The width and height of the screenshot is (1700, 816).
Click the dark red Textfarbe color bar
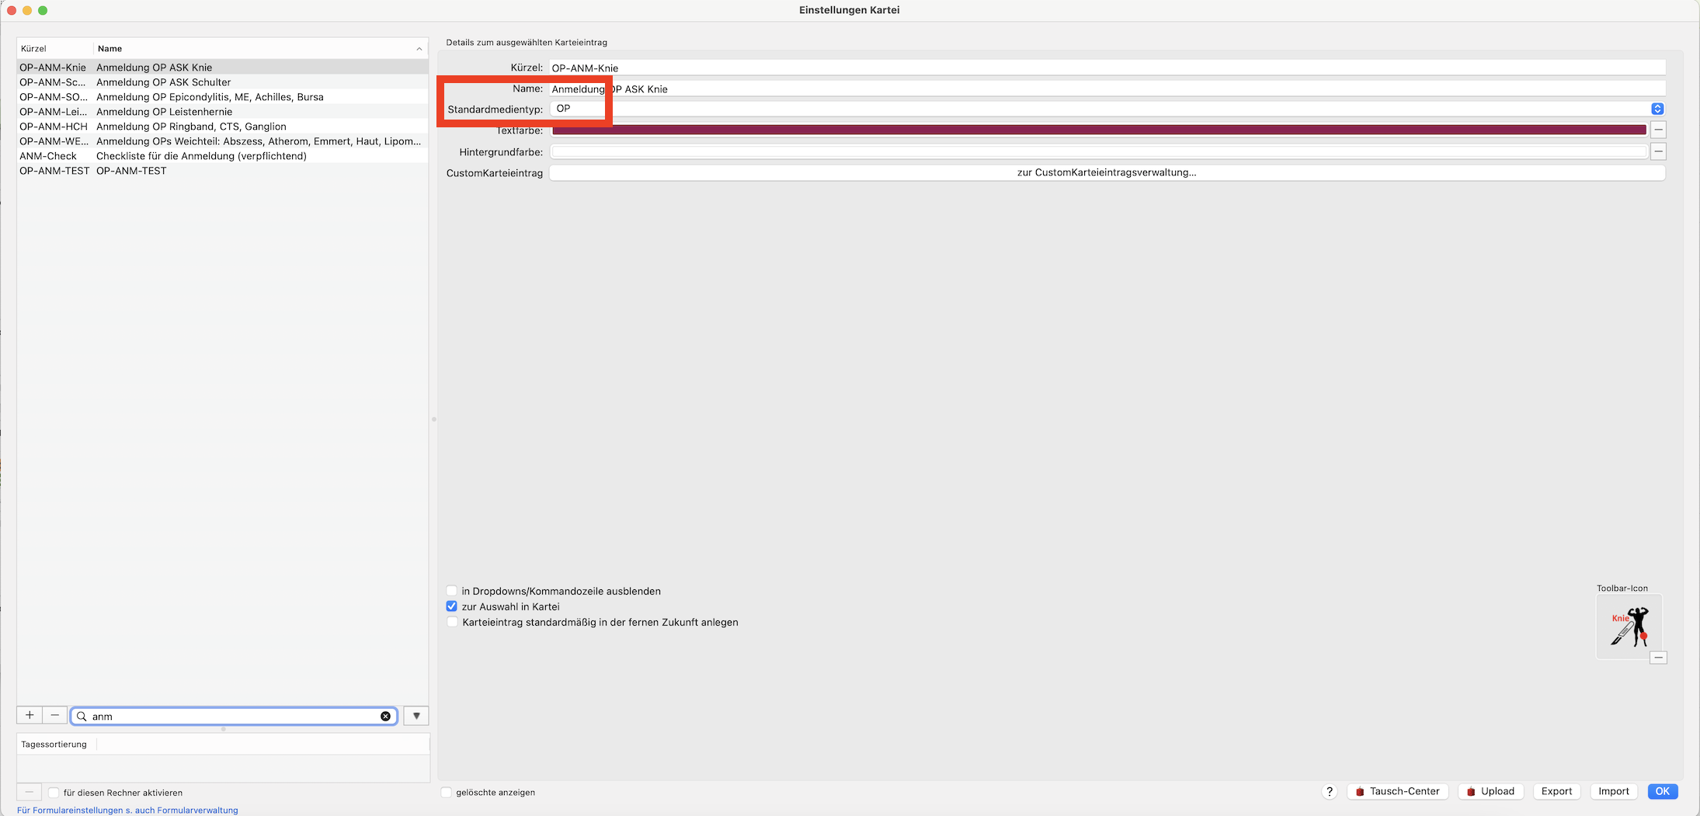pyautogui.click(x=1099, y=130)
